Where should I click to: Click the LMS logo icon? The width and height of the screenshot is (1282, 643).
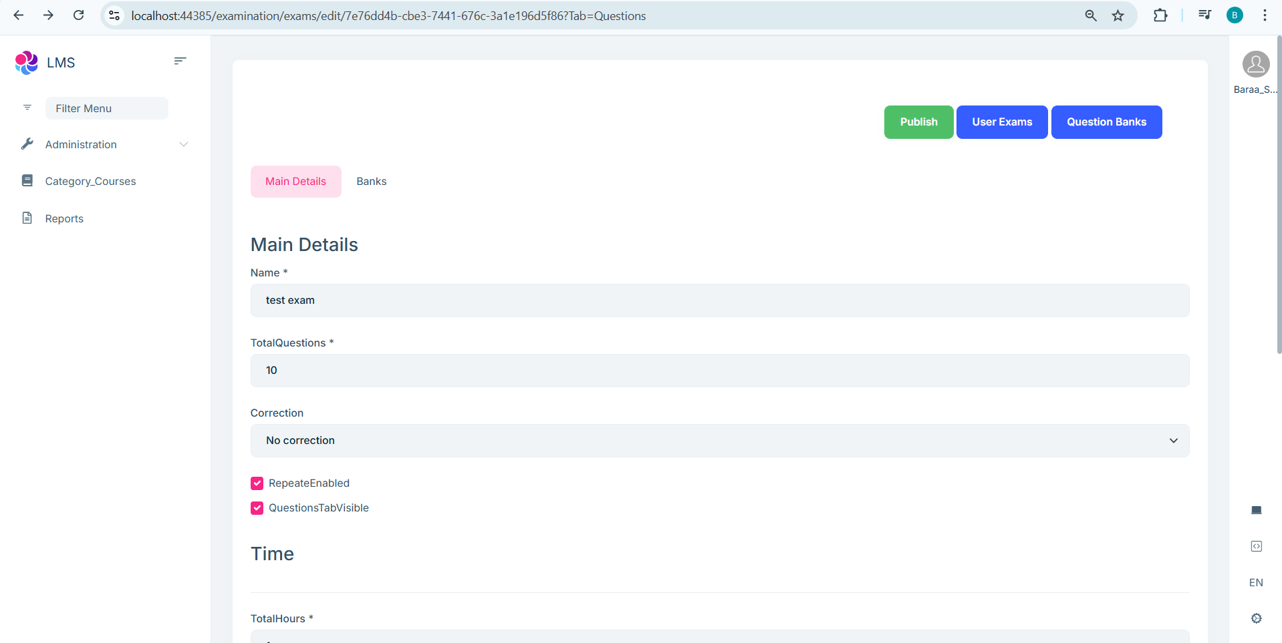tap(26, 63)
